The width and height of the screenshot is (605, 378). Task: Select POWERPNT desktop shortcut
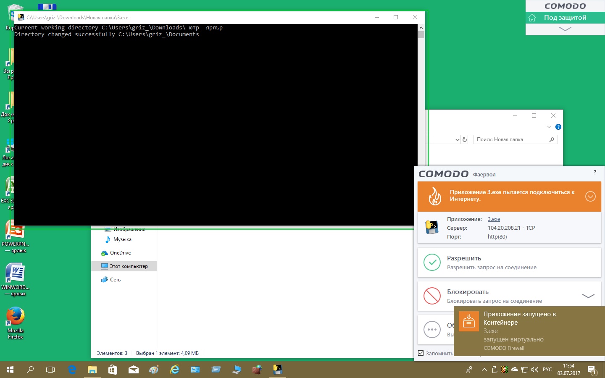pyautogui.click(x=16, y=236)
